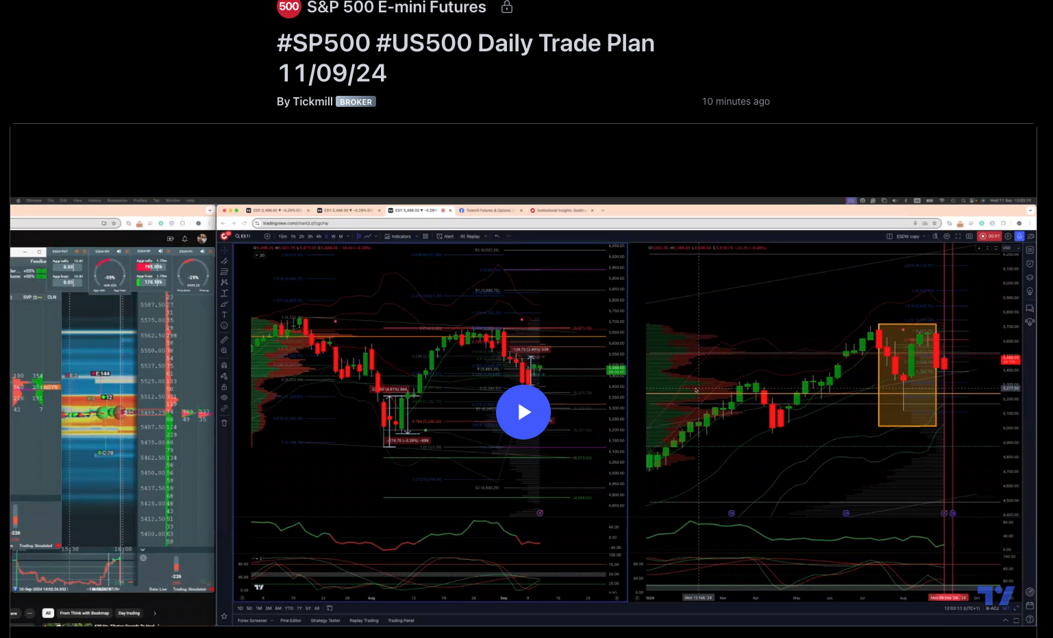Image resolution: width=1053 pixels, height=638 pixels.
Task: Play the Daily Trade Plan video
Action: point(523,412)
